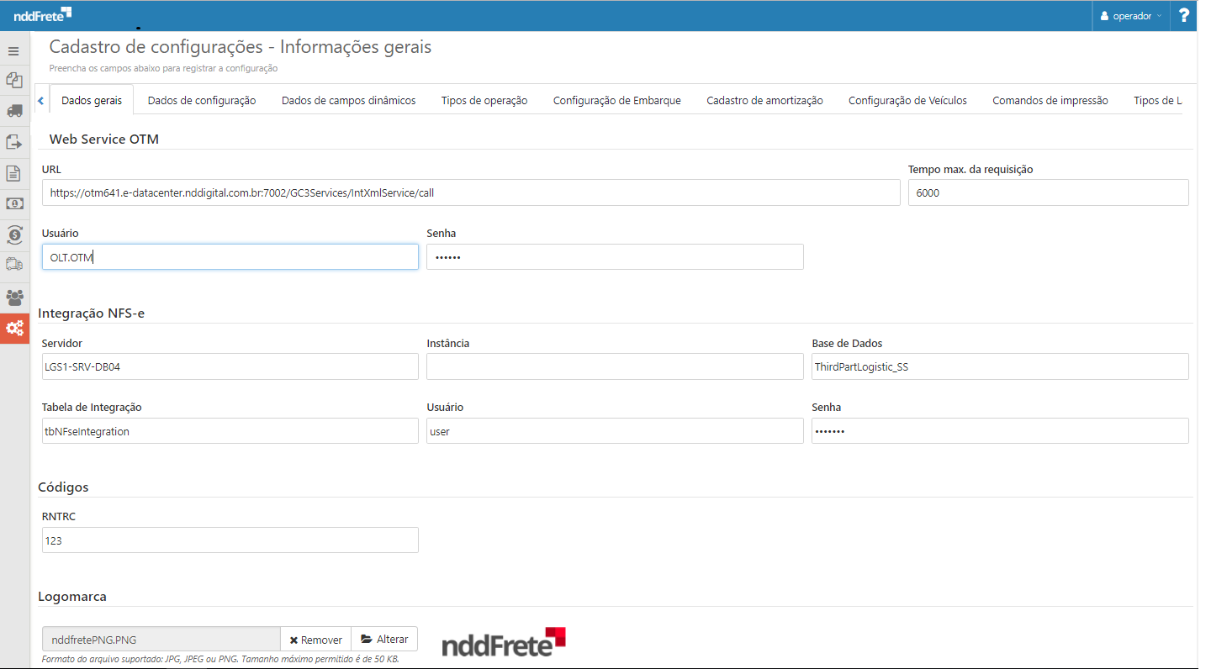1211x669 pixels.
Task: Open the users group icon in sidebar
Action: click(14, 297)
